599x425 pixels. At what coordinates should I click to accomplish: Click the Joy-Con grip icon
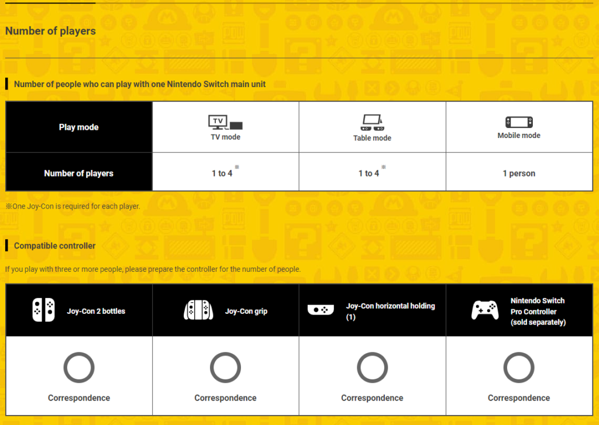click(x=198, y=310)
